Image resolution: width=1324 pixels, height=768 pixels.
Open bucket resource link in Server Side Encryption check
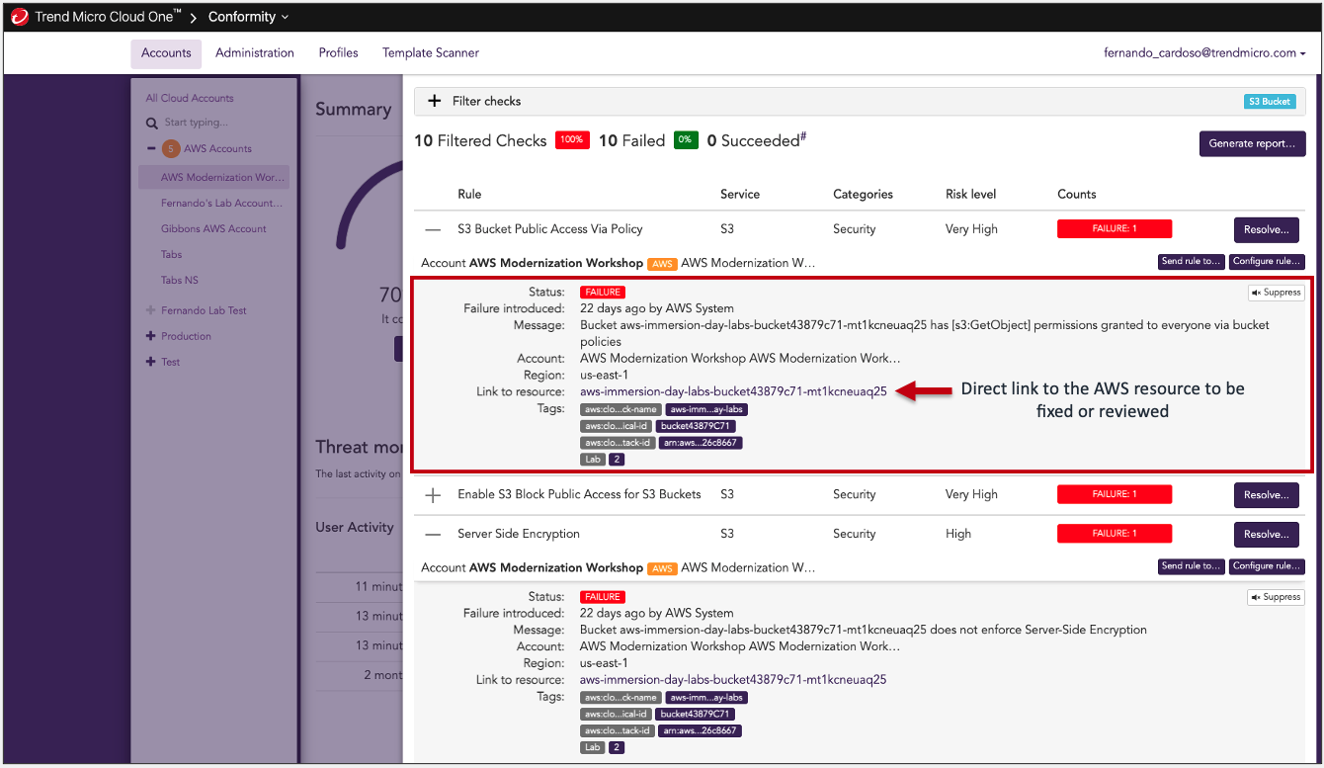pos(733,680)
